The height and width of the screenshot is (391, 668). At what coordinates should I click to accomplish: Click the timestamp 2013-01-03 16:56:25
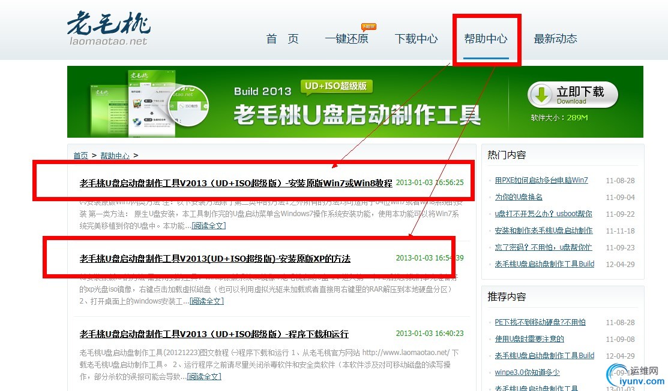coord(430,182)
